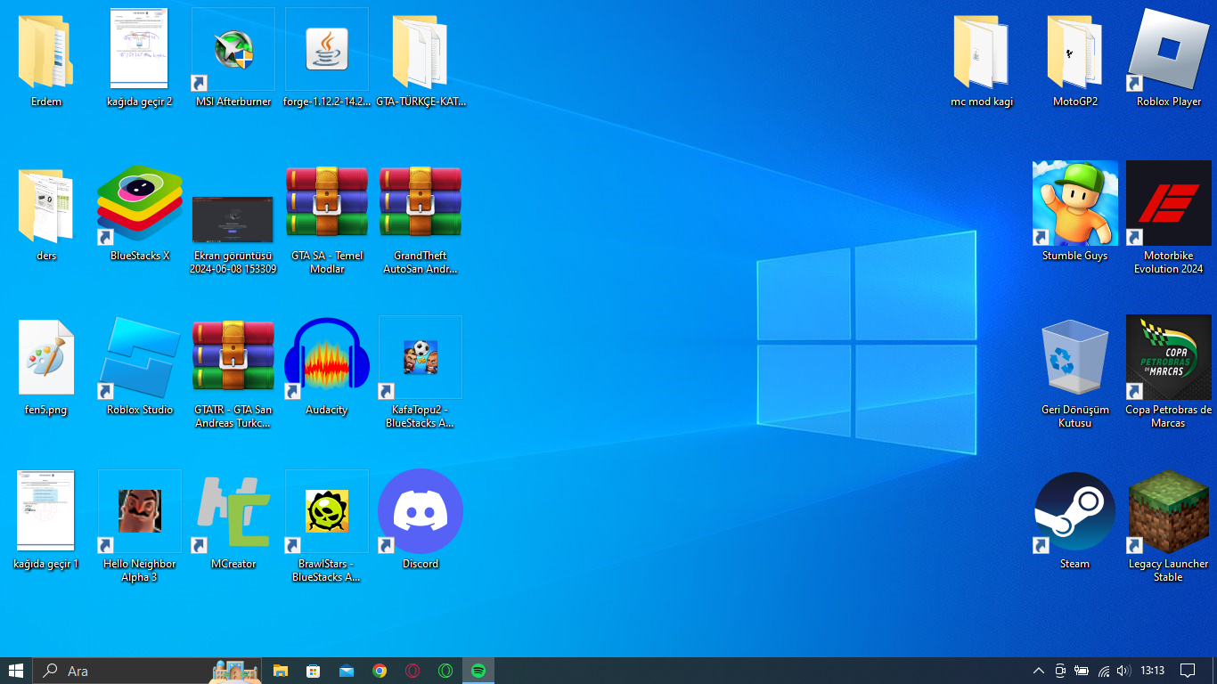Launch the green Opera icon in taskbar

(x=445, y=671)
